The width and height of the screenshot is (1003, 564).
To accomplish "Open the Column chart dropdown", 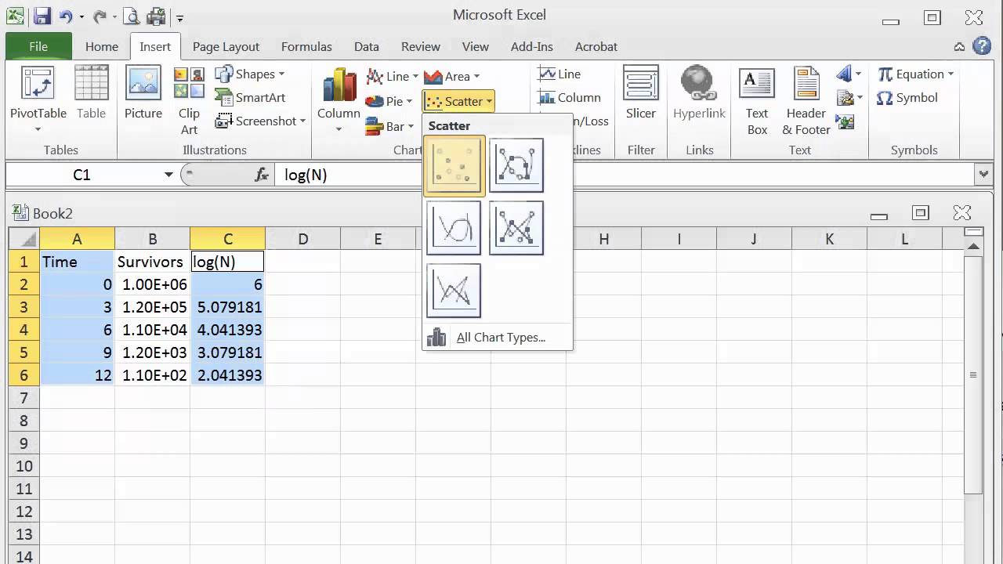I will pyautogui.click(x=339, y=100).
